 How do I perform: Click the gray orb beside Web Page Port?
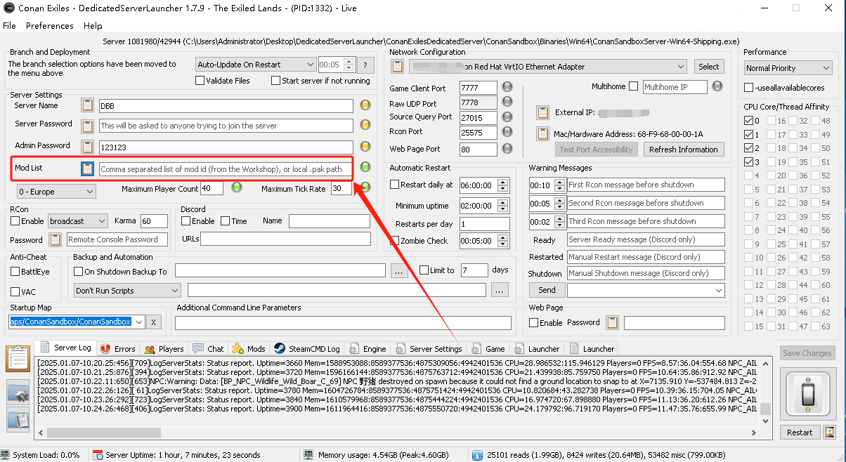point(507,149)
